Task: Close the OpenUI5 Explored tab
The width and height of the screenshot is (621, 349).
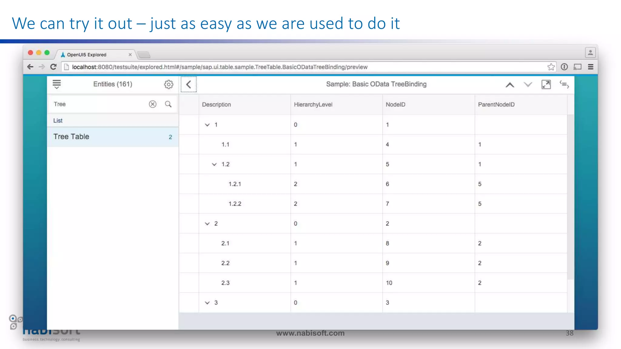Action: [x=130, y=55]
